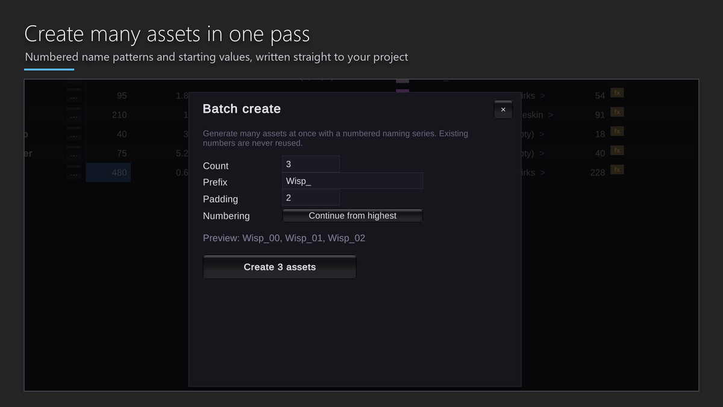Click the fx badge beside value 40
Screen dimensions: 723x407
coord(617,151)
